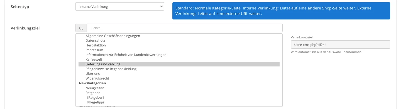Focus the Suche search field
Screen dimensions: 401x109
click(x=184, y=28)
